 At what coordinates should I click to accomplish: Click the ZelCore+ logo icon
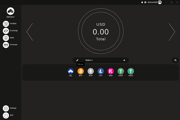(x=11, y=11)
